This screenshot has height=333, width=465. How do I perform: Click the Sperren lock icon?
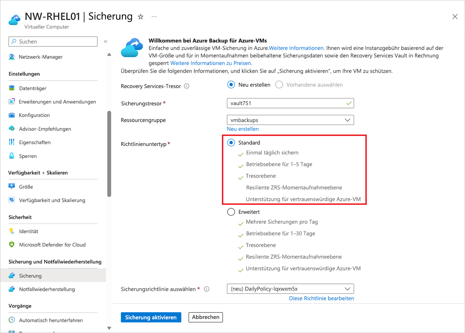(12, 156)
